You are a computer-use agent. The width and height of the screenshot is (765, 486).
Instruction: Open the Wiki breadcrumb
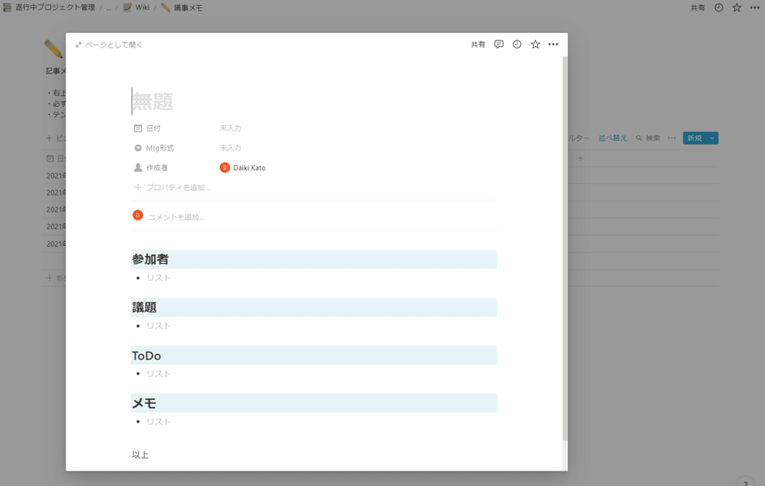click(136, 8)
